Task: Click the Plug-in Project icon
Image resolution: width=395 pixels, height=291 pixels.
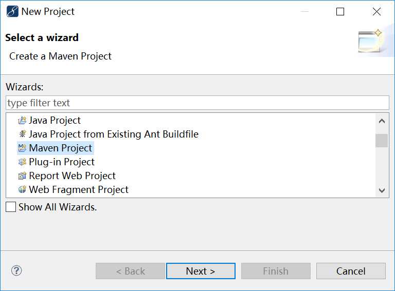Action: 22,162
